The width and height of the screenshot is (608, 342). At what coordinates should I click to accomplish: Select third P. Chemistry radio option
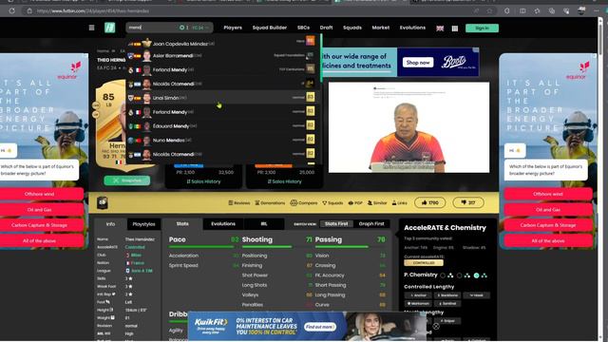(477, 275)
